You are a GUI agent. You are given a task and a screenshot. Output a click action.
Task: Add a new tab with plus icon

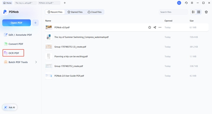pos(65,3)
